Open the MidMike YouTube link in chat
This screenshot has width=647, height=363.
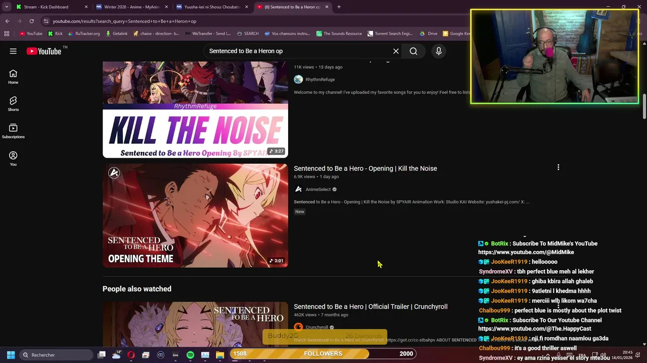click(526, 252)
